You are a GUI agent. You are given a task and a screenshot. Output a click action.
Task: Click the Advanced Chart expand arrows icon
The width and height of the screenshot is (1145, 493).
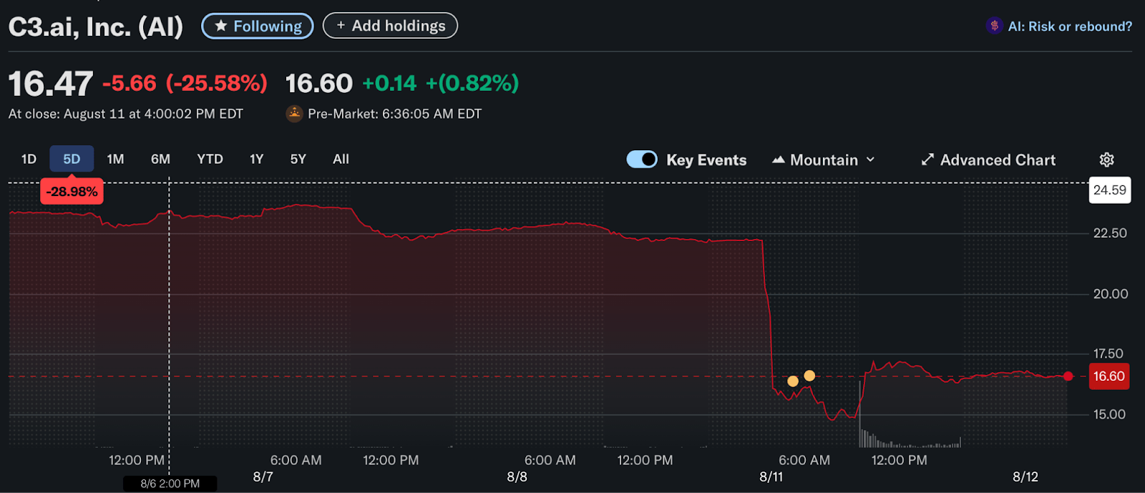(x=927, y=160)
